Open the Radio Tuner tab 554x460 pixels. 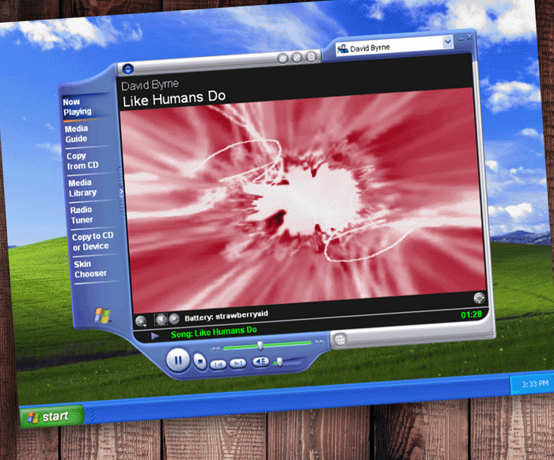coord(82,215)
